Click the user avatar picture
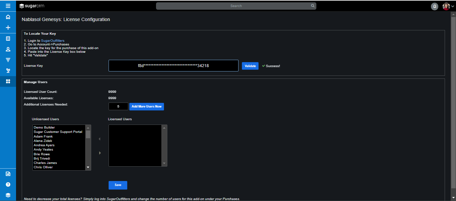This screenshot has width=456, height=201. pyautogui.click(x=446, y=6)
